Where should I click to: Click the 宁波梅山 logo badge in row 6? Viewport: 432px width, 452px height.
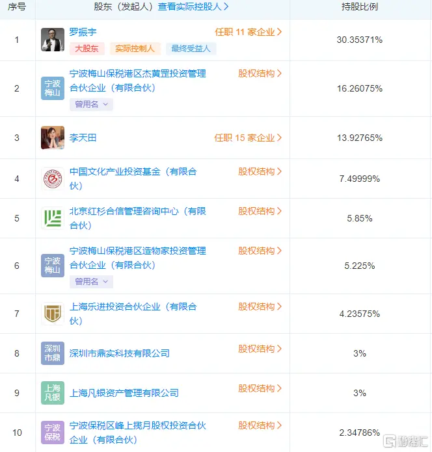point(53,265)
